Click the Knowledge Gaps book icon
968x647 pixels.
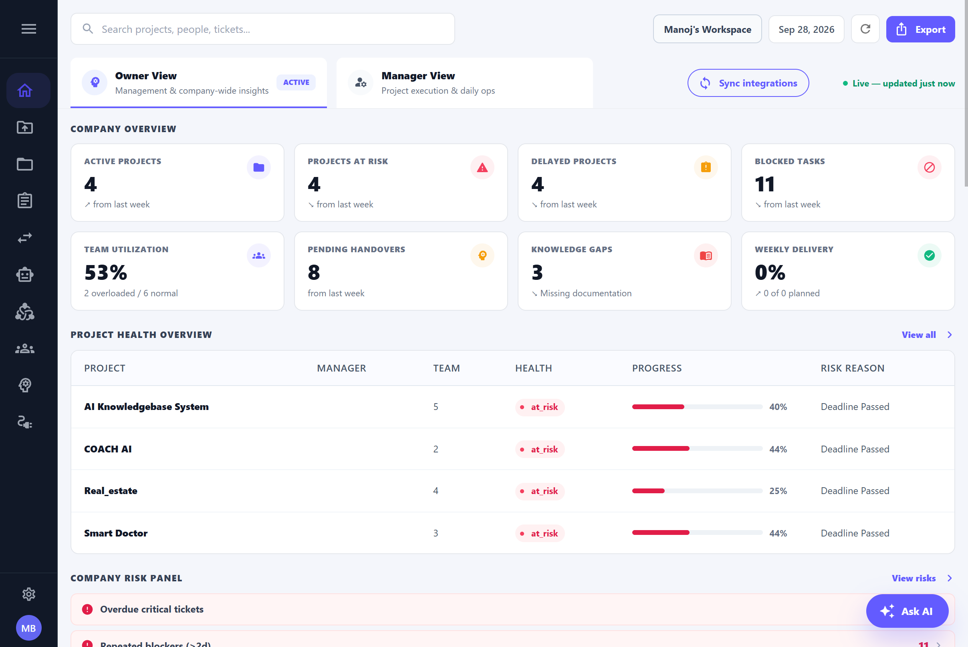point(705,255)
